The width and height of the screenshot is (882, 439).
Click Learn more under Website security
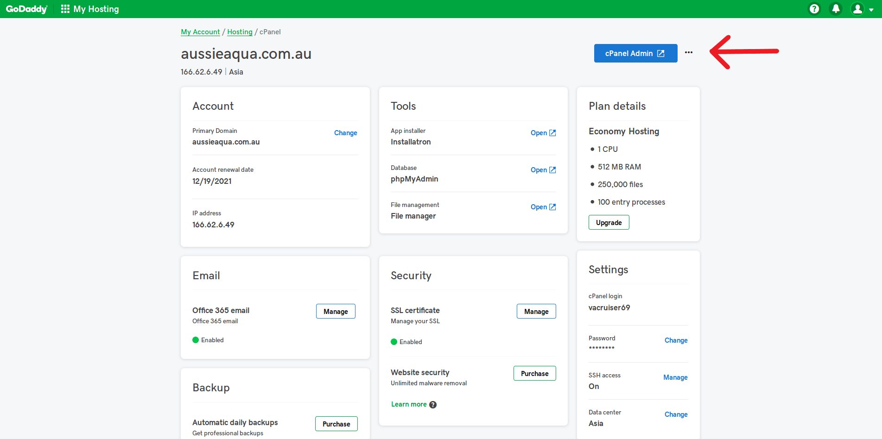tap(409, 404)
